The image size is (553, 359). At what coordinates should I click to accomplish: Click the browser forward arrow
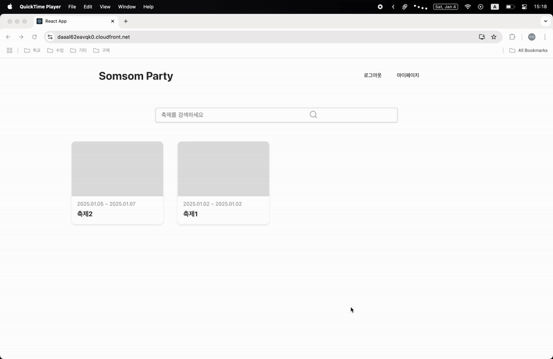[21, 37]
